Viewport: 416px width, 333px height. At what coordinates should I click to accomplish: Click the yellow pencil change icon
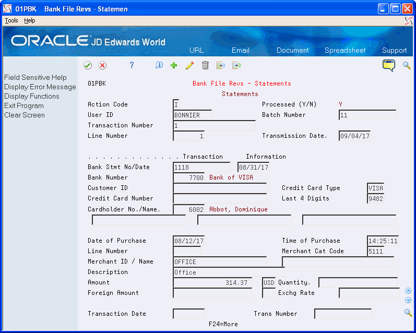[189, 65]
